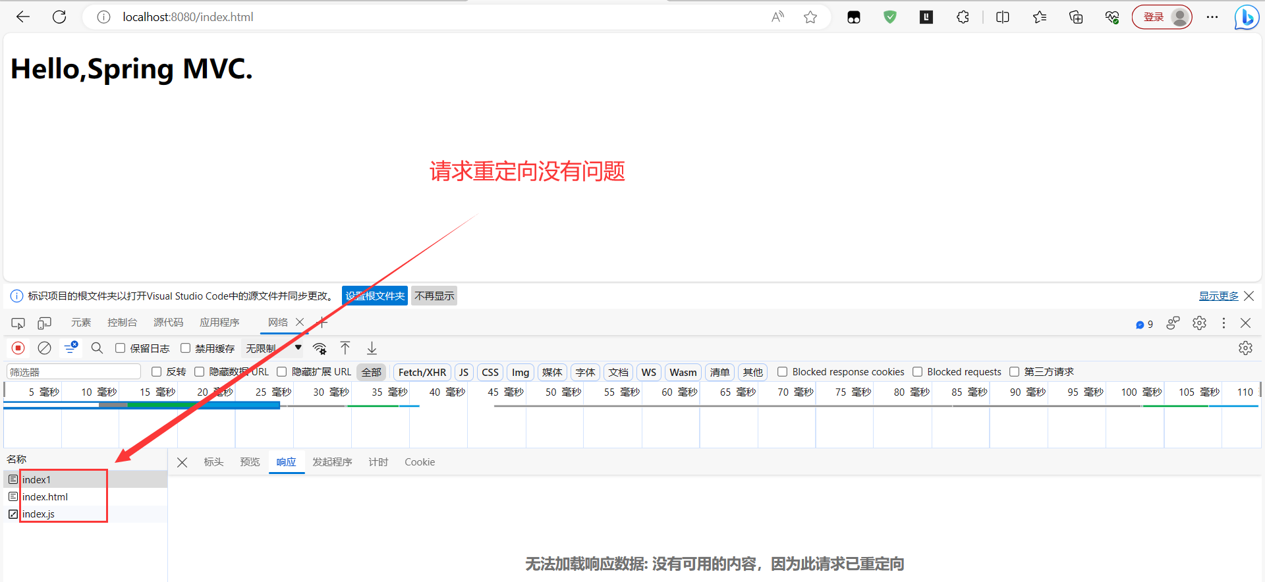Viewport: 1265px width, 582px height.
Task: Open network search magnifier
Action: pos(97,348)
